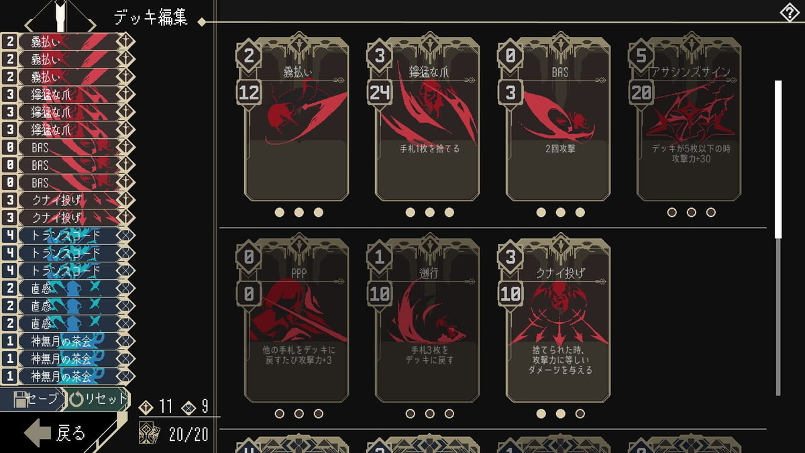Viewport: 805px width, 453px height.
Task: Select first BAS entry in deck list
Action: pyautogui.click(x=68, y=148)
